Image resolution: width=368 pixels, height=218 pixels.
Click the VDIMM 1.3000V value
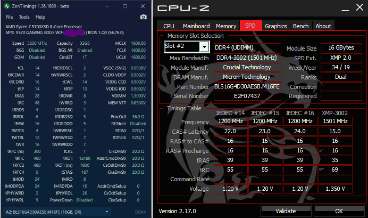pyautogui.click(x=138, y=96)
